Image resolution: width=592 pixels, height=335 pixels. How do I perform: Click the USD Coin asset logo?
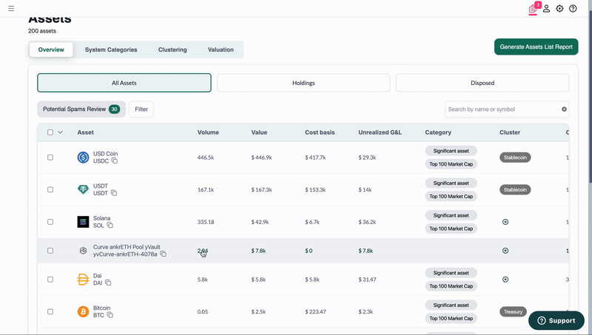(83, 158)
